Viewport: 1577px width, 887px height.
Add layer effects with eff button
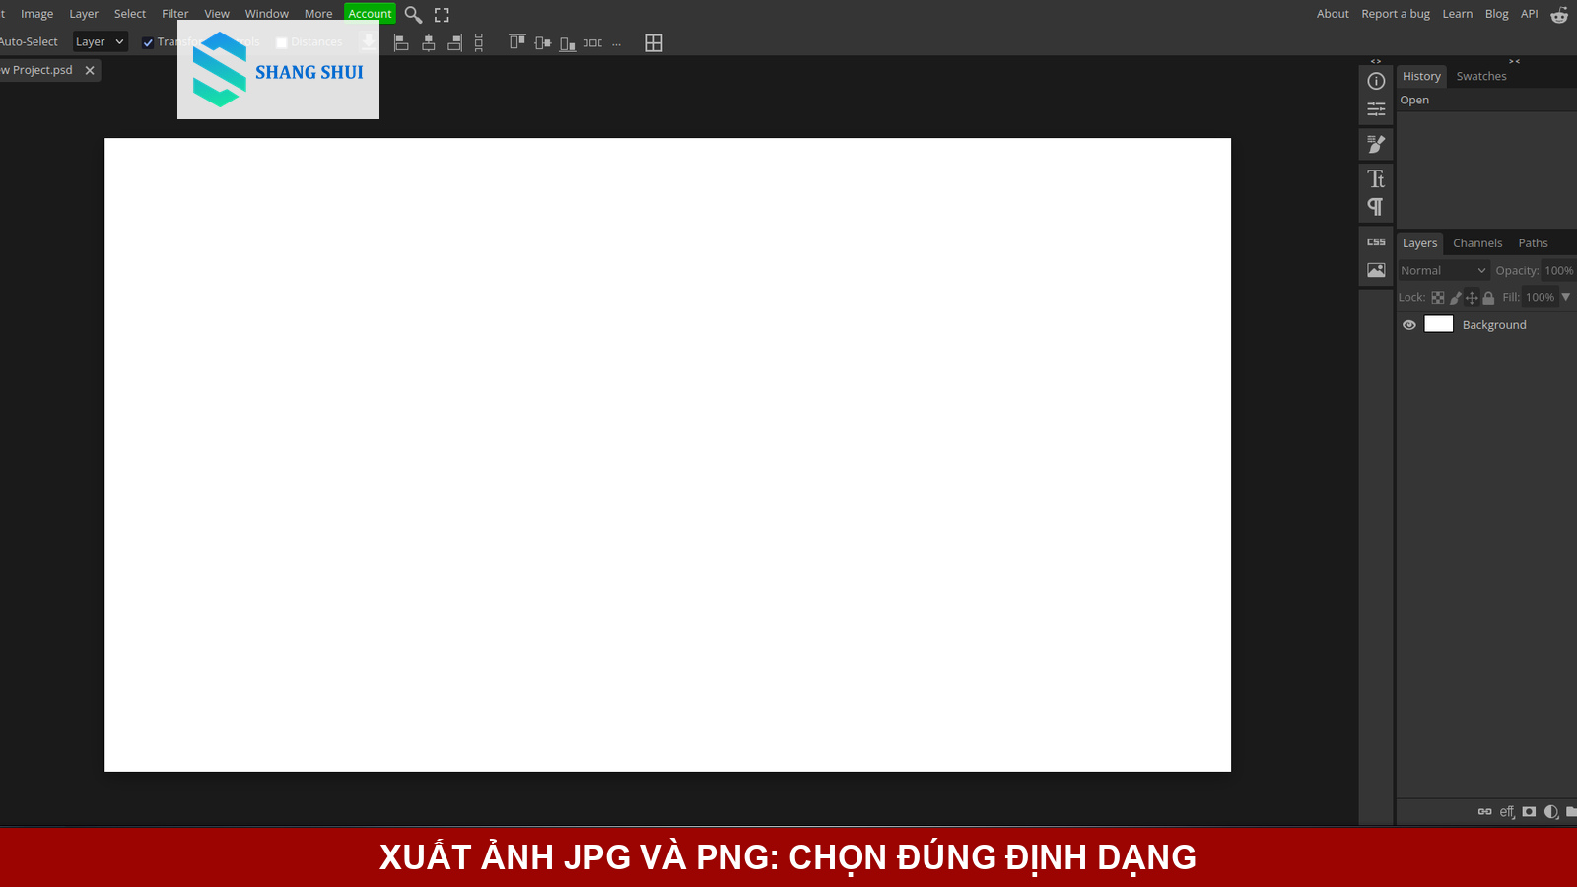click(1507, 812)
